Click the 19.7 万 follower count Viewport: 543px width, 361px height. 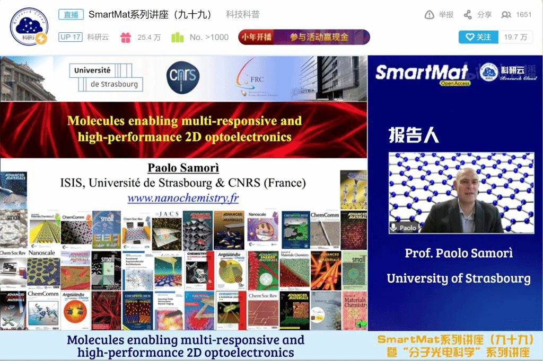coord(515,37)
